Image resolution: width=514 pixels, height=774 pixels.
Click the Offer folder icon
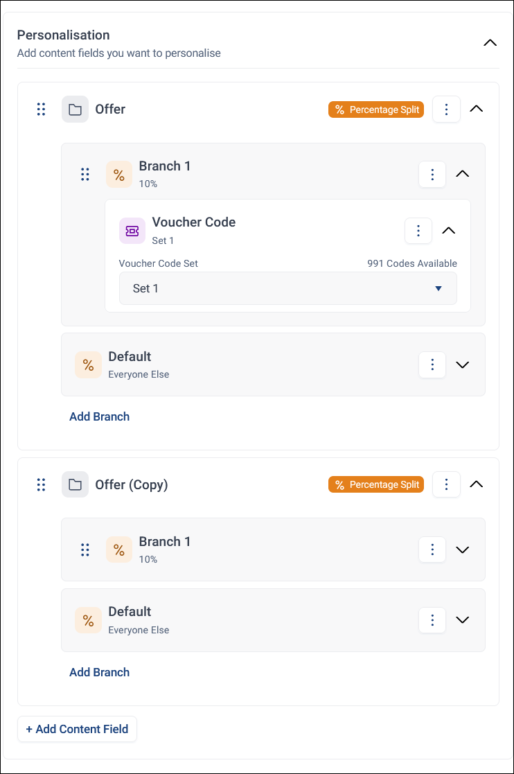pyautogui.click(x=75, y=109)
